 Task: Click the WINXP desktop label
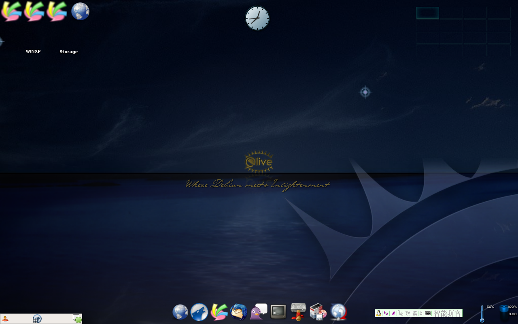[x=33, y=51]
